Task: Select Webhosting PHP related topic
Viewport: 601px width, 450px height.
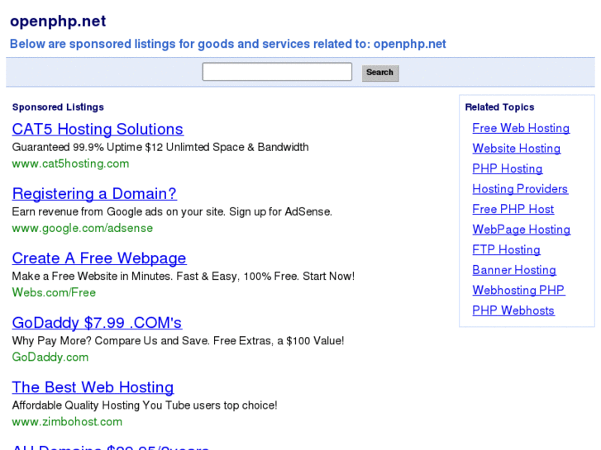Action: [x=518, y=290]
